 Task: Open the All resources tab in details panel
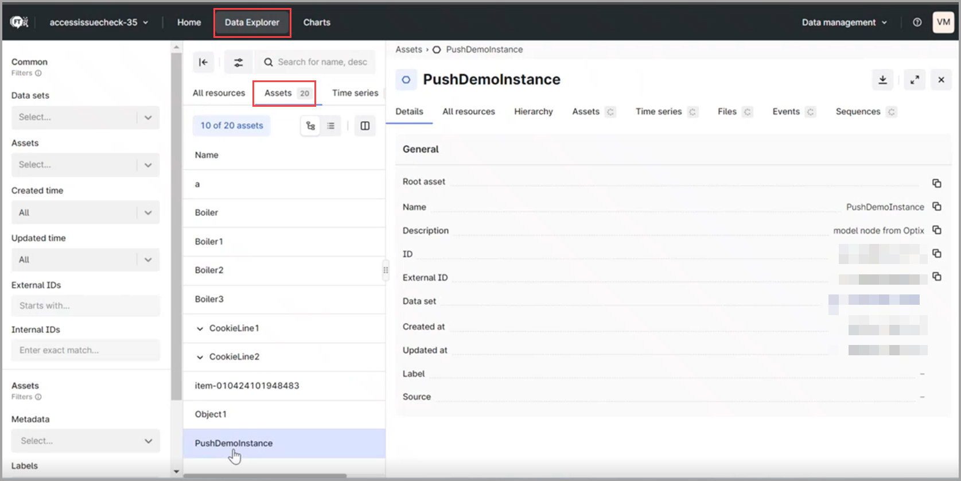coord(469,111)
